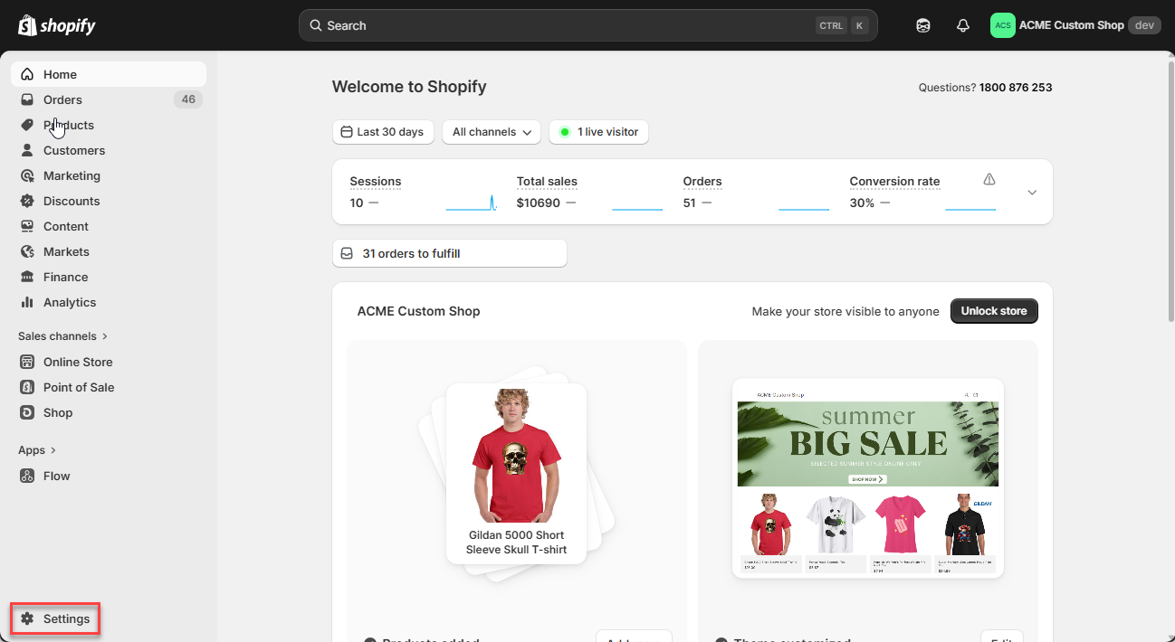The height and width of the screenshot is (642, 1175).
Task: Open the Last 30 days date picker
Action: (383, 132)
